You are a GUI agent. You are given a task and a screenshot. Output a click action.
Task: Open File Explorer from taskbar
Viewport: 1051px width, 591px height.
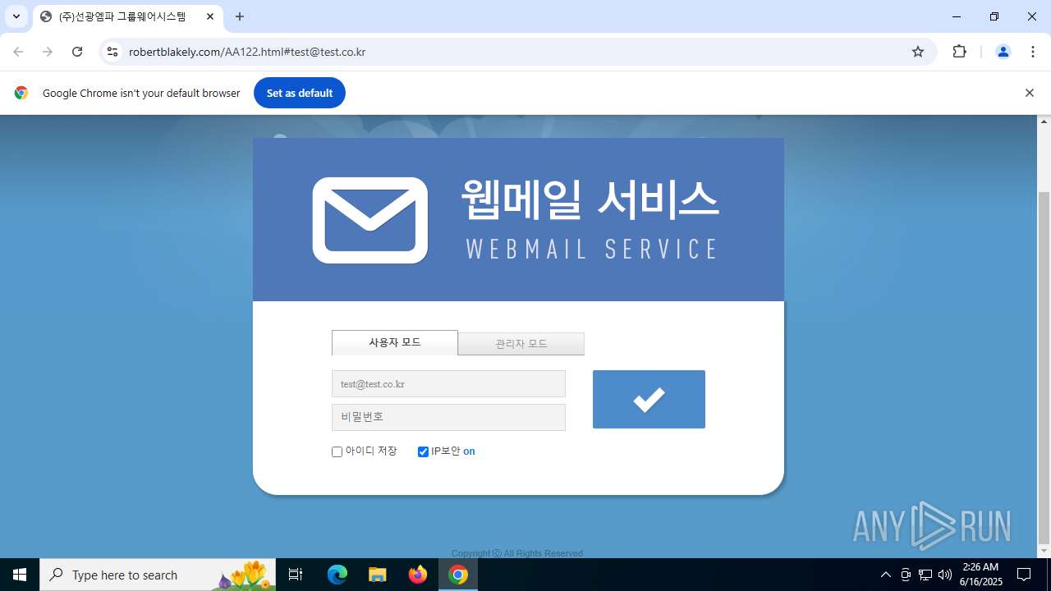(377, 575)
